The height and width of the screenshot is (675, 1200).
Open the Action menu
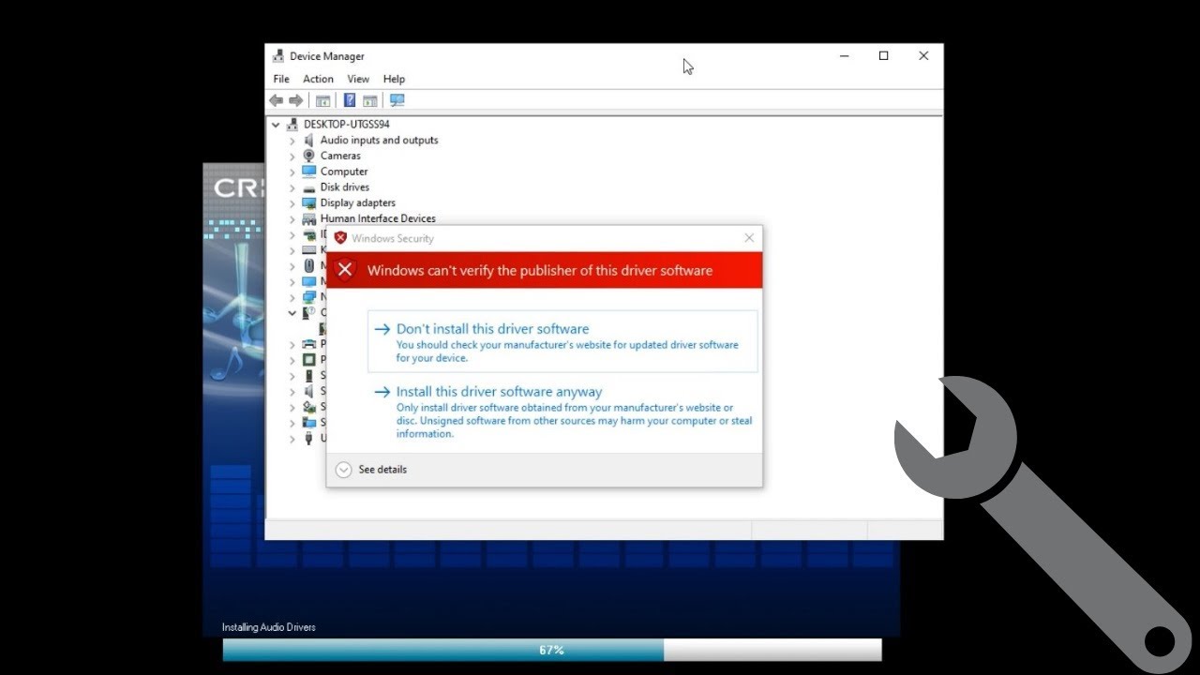318,79
